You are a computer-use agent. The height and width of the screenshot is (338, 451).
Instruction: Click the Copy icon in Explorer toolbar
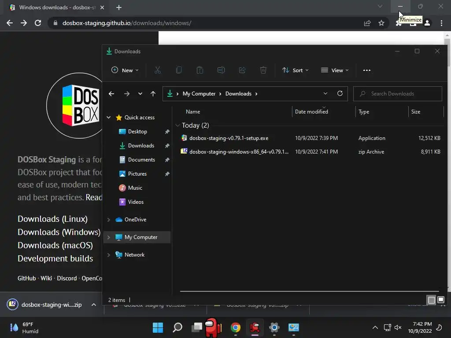tap(179, 70)
